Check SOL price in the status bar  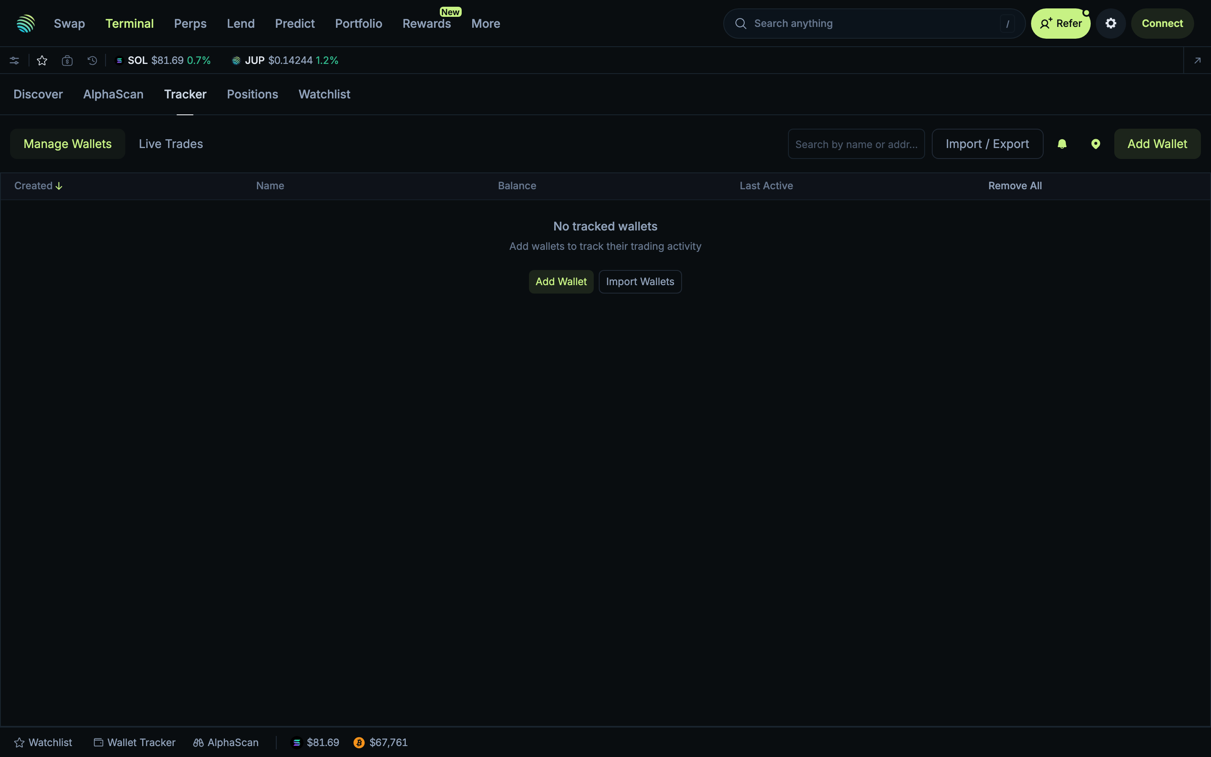tap(315, 742)
